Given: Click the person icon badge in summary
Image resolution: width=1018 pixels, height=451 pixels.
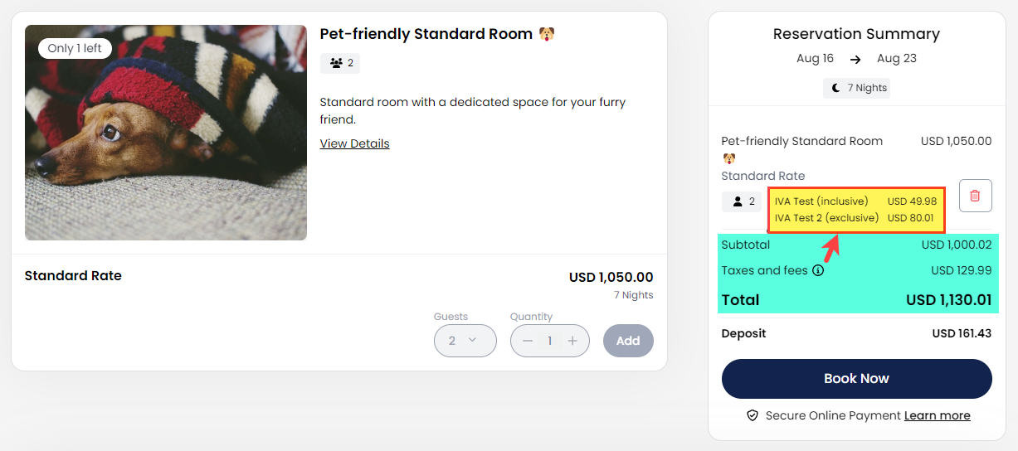Looking at the screenshot, I should (741, 201).
